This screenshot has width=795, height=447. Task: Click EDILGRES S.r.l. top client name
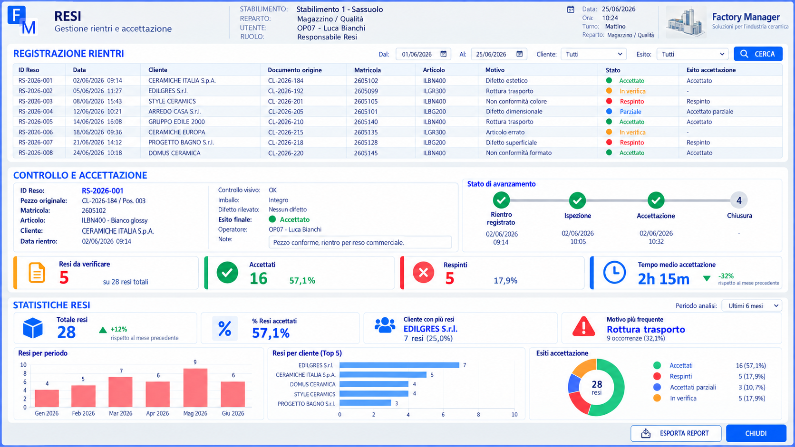point(430,329)
